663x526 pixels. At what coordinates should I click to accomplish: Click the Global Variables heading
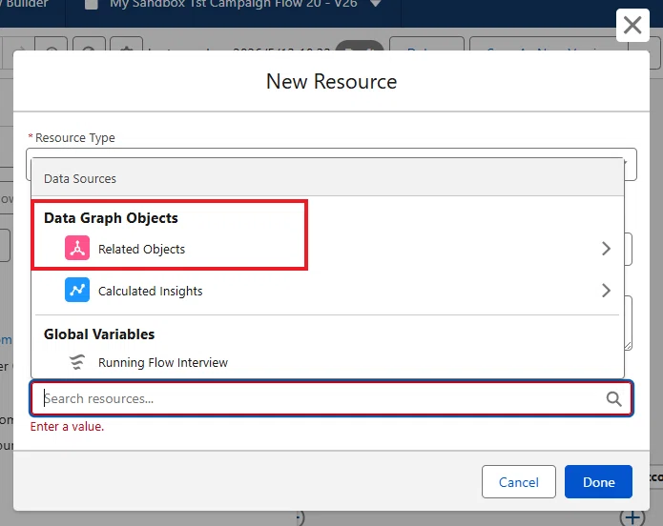tap(99, 334)
